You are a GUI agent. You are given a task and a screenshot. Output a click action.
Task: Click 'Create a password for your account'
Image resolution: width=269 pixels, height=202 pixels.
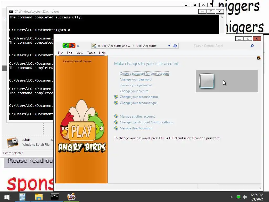pyautogui.click(x=144, y=74)
